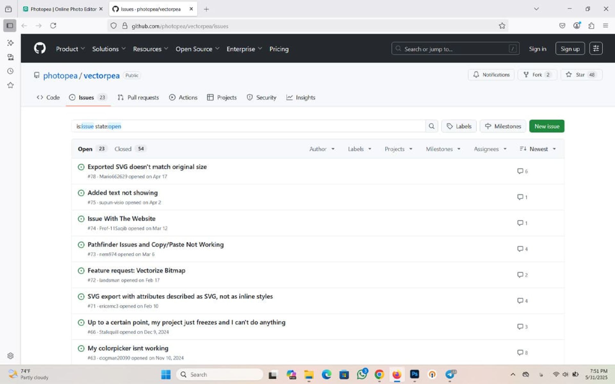Screen dimensions: 615x384
Task: Go back with the browser back arrow
Action: 24,26
